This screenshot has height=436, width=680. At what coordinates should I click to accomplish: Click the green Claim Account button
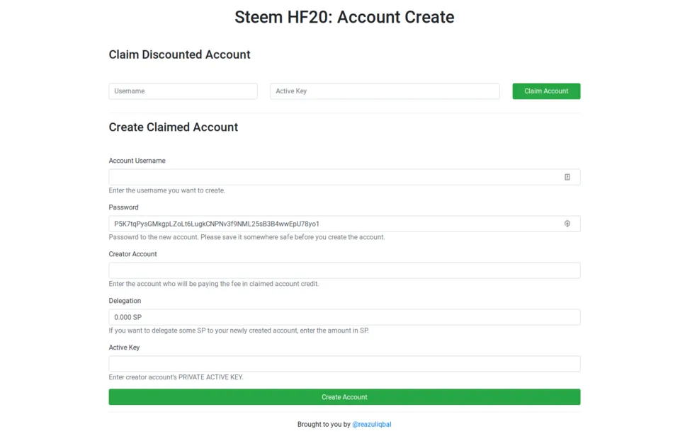[546, 91]
